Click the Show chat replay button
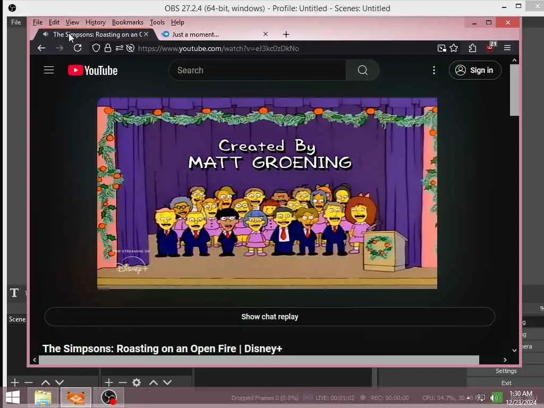This screenshot has height=408, width=544. (269, 317)
